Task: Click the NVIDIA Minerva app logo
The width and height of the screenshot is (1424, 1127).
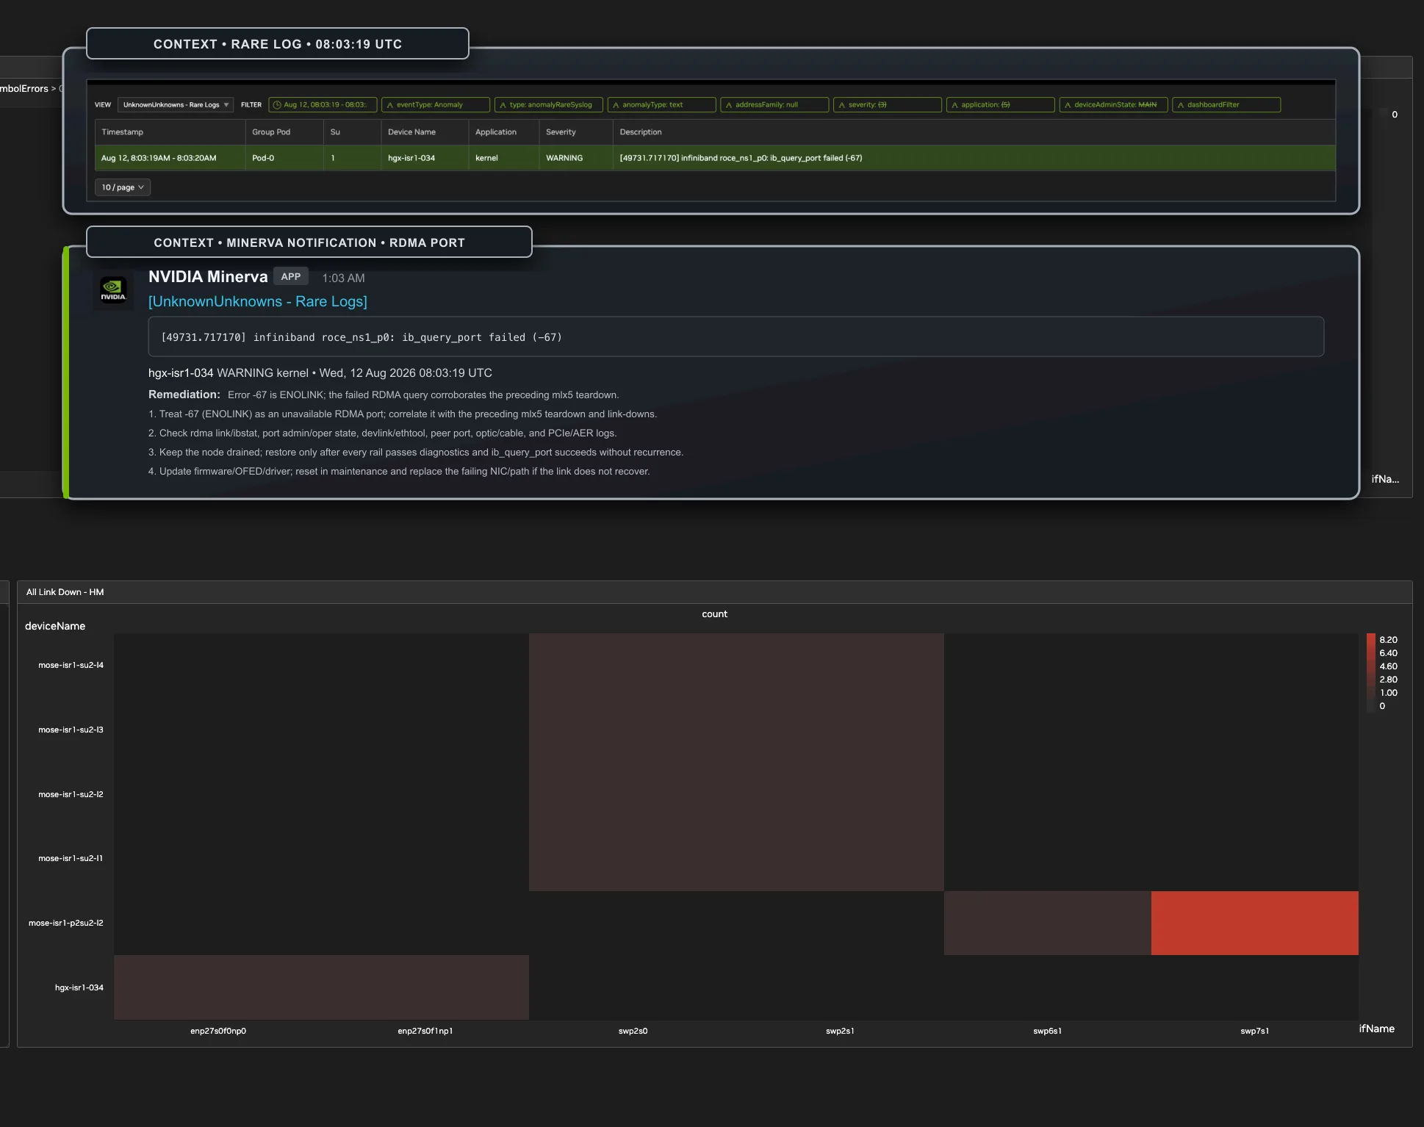Action: click(x=113, y=290)
